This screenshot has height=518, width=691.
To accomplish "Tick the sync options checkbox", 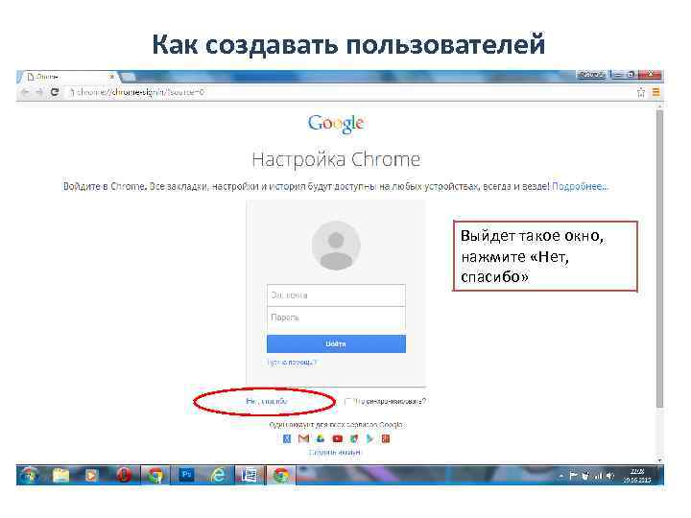I will pyautogui.click(x=347, y=401).
